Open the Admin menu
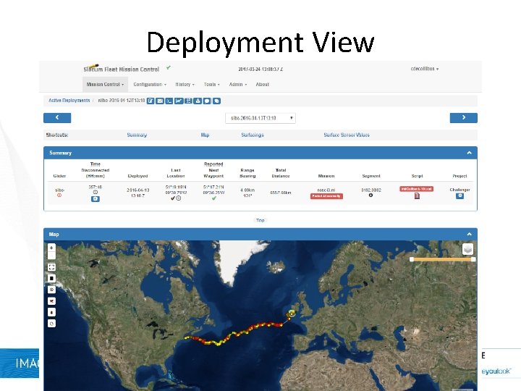 point(238,85)
